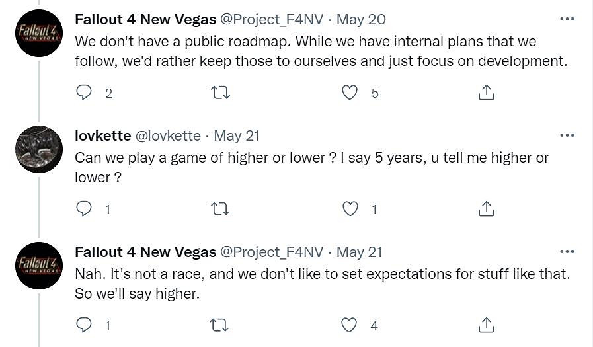This screenshot has width=593, height=347.
Task: Open more options for the last tweet
Action: coord(567,252)
